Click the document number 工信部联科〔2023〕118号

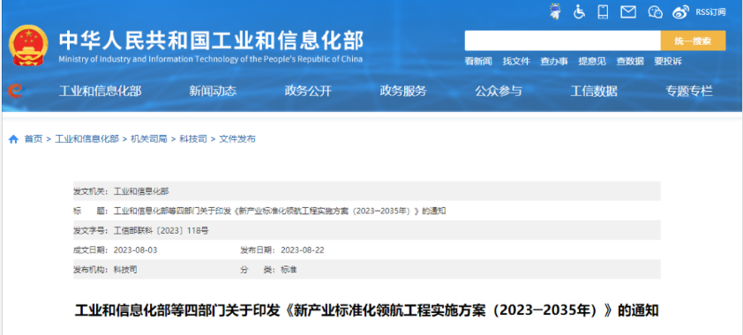click(161, 231)
